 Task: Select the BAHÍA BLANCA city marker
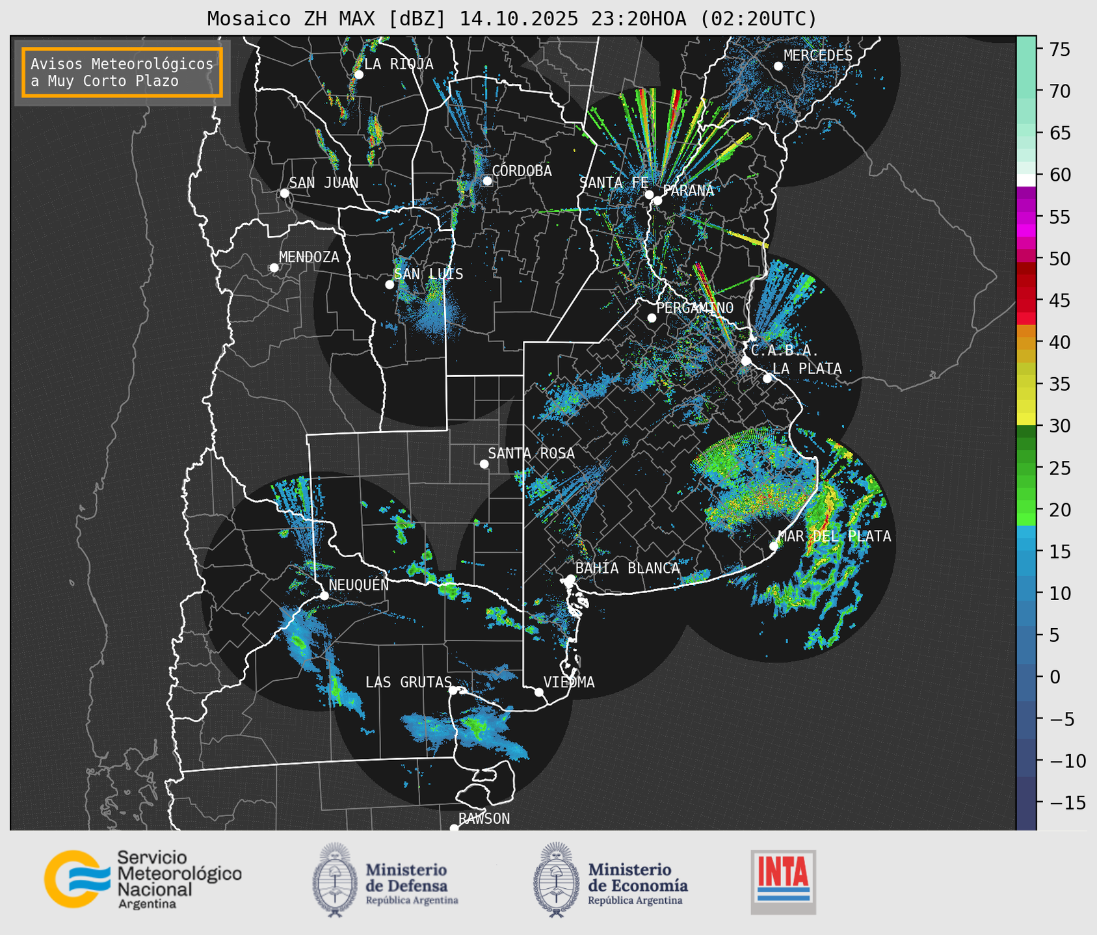pyautogui.click(x=570, y=579)
